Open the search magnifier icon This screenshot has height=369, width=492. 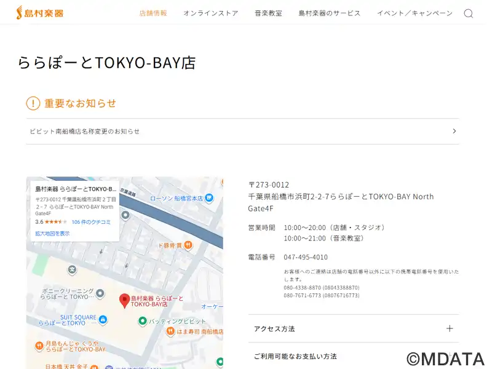(468, 14)
